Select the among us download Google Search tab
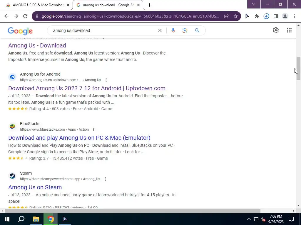 tap(108, 5)
